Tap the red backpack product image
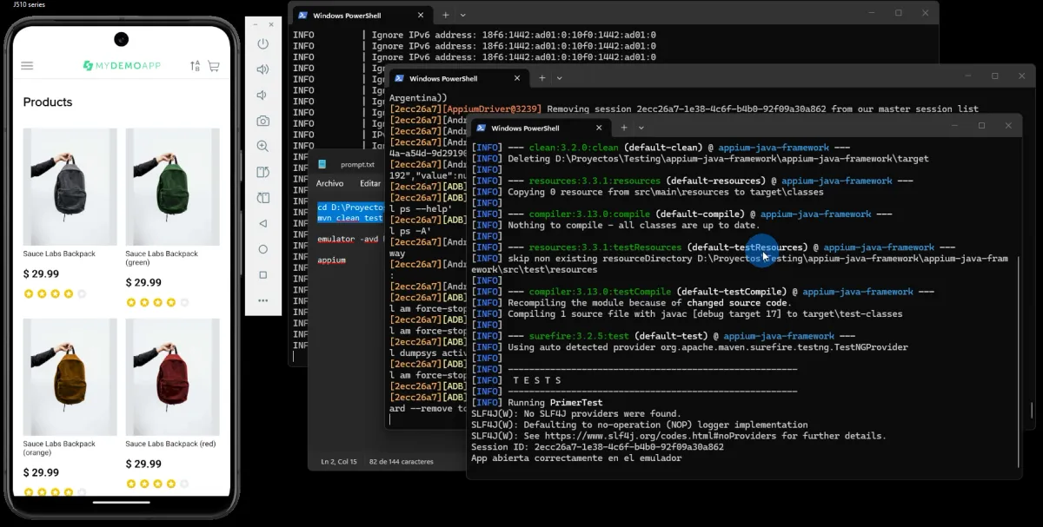Image resolution: width=1043 pixels, height=527 pixels. pyautogui.click(x=172, y=377)
